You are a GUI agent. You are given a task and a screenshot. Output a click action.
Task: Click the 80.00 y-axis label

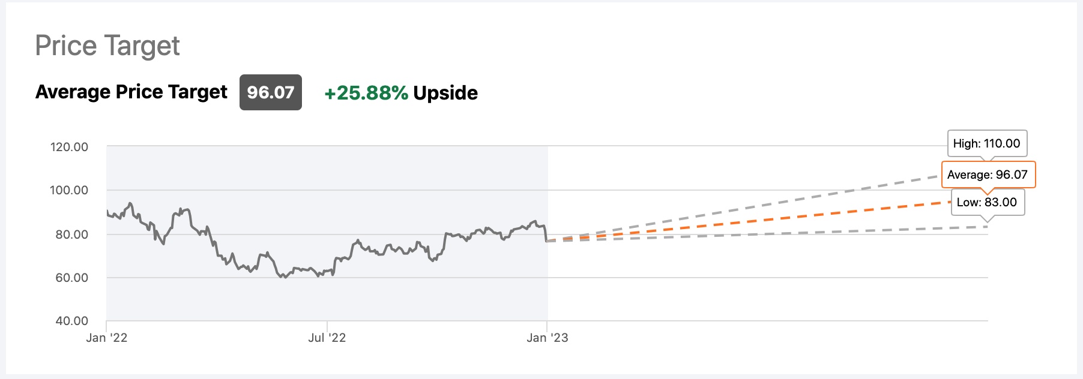pos(72,234)
